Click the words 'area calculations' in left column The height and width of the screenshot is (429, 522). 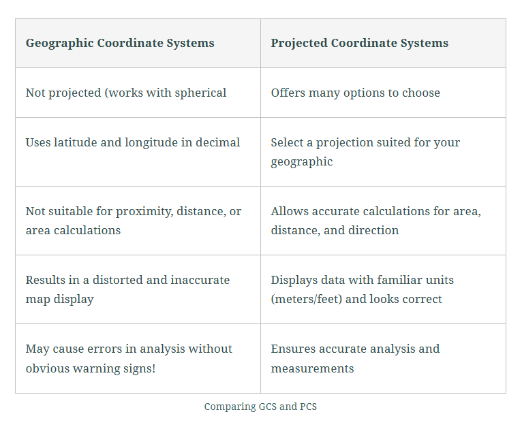[73, 230]
